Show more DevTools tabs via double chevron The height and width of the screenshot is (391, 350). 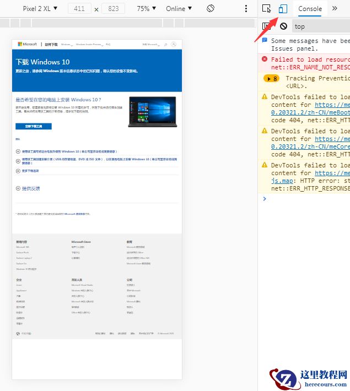[334, 9]
